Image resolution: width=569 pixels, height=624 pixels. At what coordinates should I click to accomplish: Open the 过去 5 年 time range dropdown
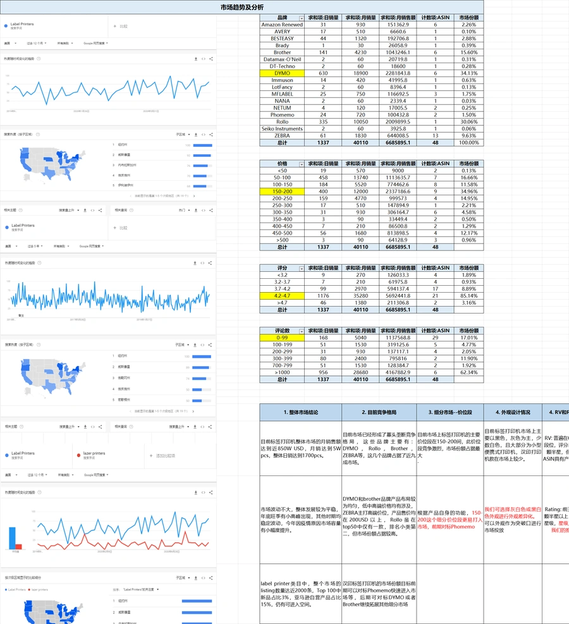tap(35, 247)
